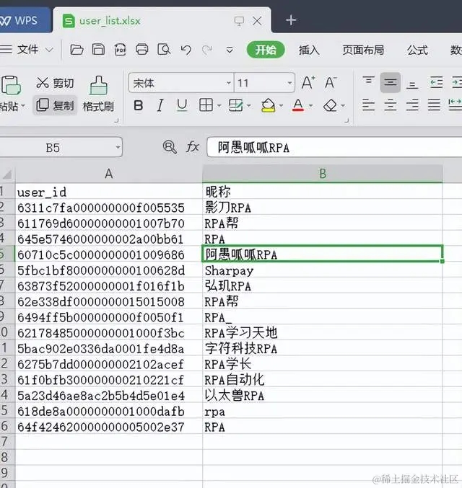Open the 页面布局 Page Layout tab

click(363, 50)
